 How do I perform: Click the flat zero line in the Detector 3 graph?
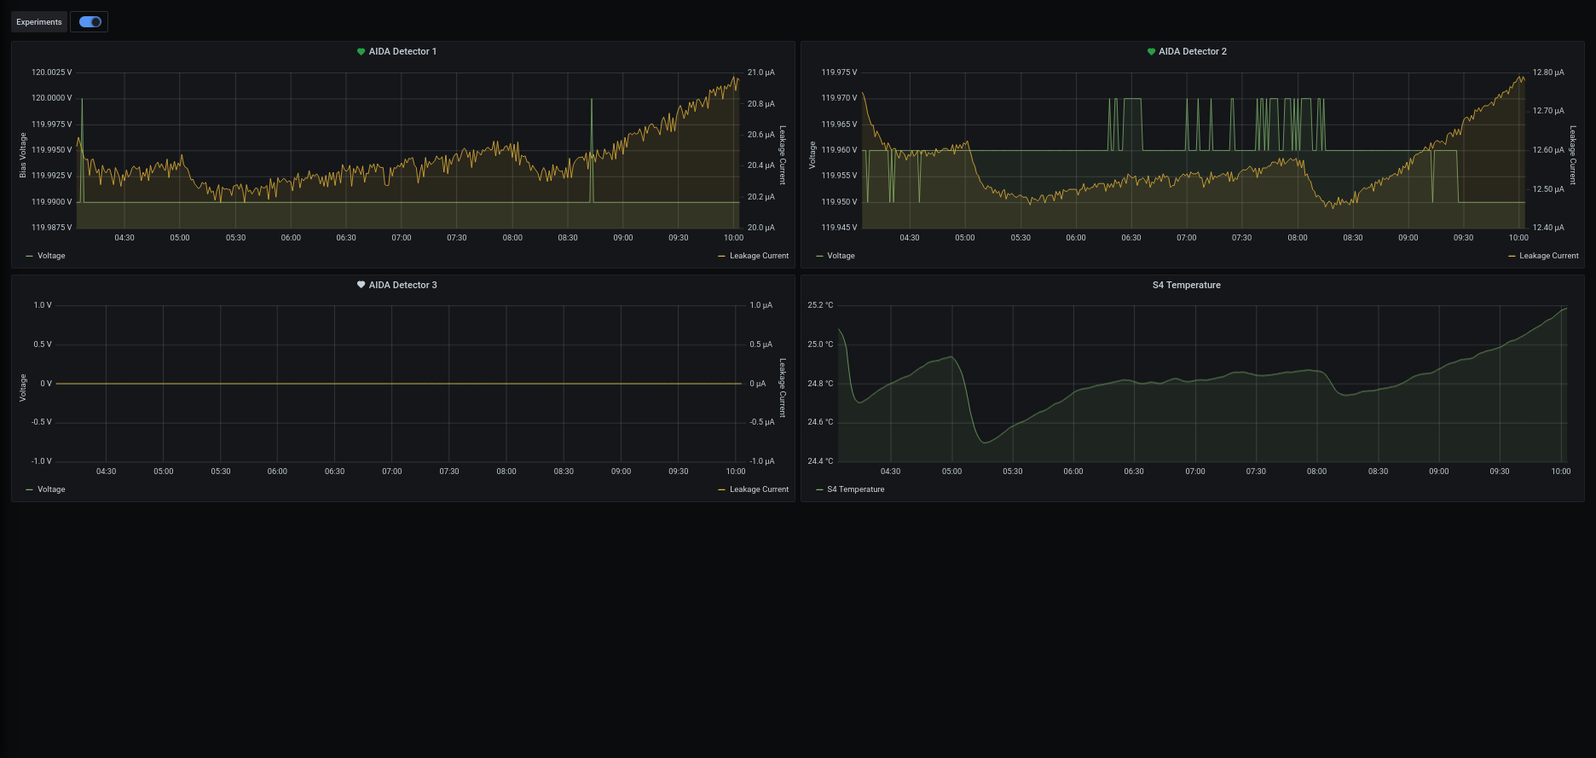coord(392,384)
